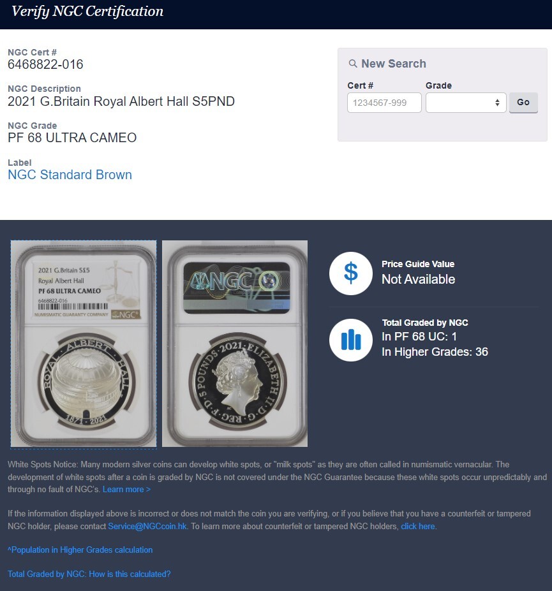The height and width of the screenshot is (591, 552).
Task: Click the New Search heading text
Action: click(x=394, y=63)
